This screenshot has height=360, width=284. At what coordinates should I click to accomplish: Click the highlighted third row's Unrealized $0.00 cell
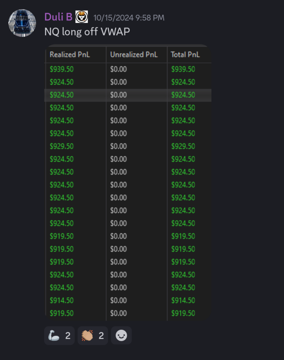pyautogui.click(x=118, y=95)
